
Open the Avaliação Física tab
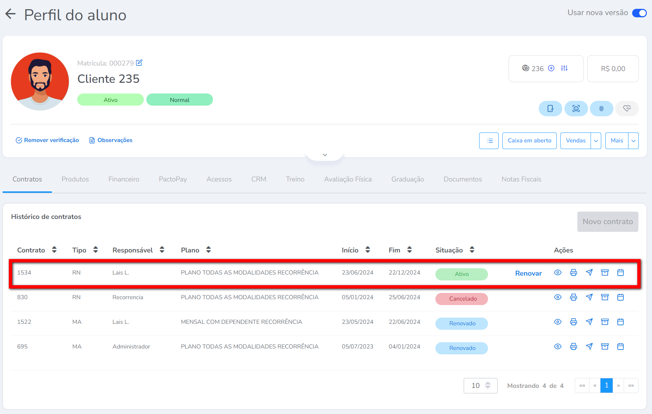click(348, 179)
